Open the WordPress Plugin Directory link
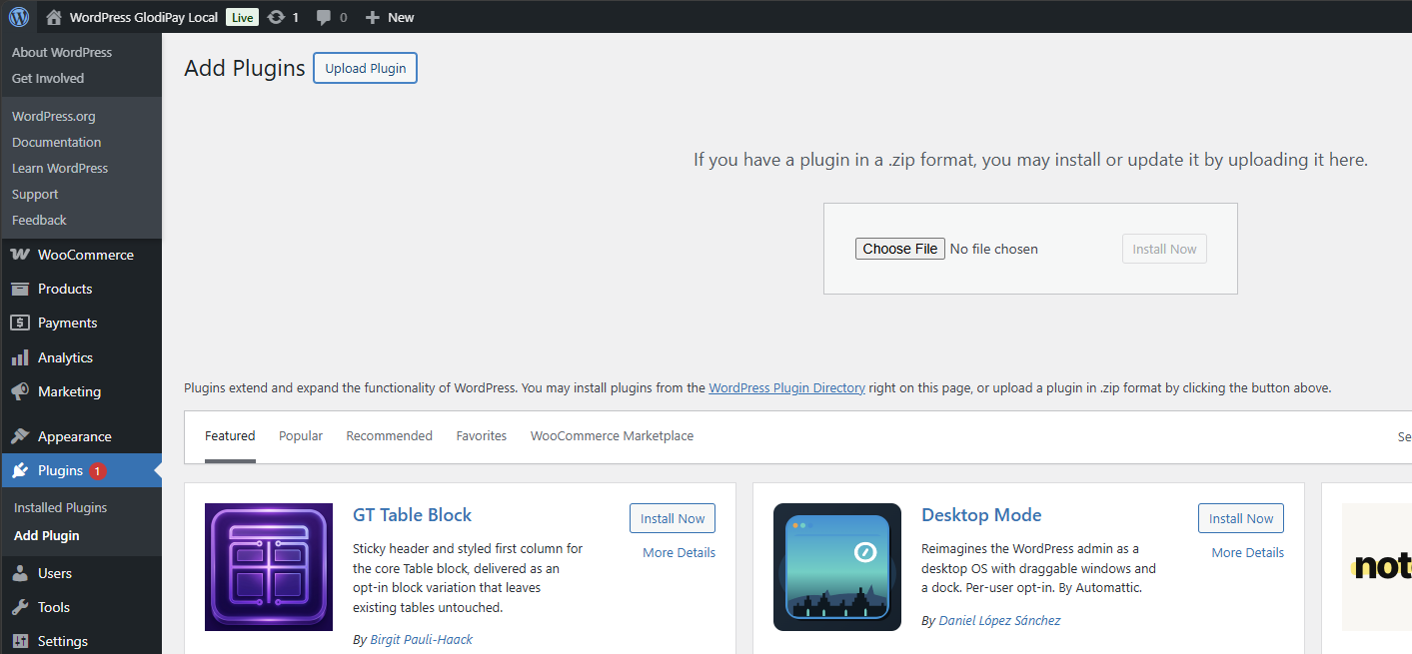This screenshot has height=654, width=1412. point(786,387)
